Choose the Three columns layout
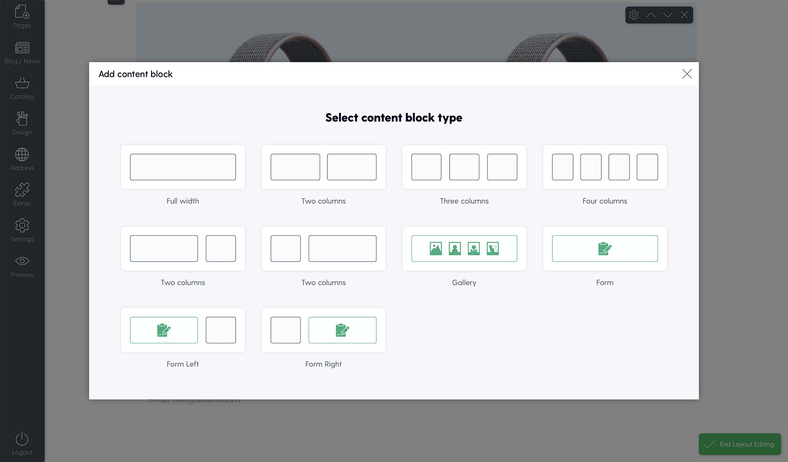The height and width of the screenshot is (462, 788). pos(464,167)
